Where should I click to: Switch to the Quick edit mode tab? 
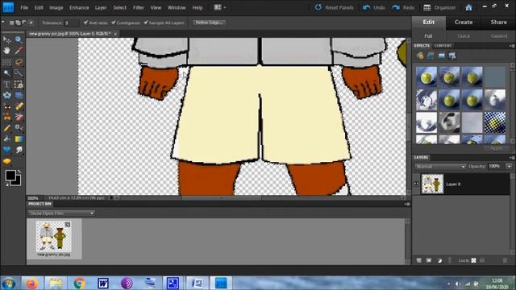coord(464,35)
